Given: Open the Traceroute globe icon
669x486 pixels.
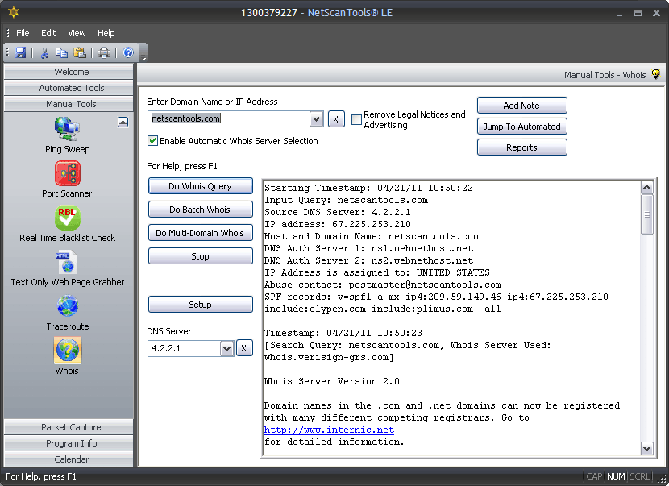Looking at the screenshot, I should coord(68,306).
